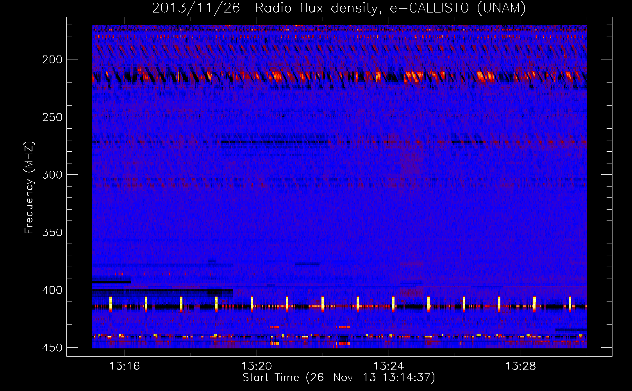Click the 13:24 time tick label
This screenshot has height=391, width=632.
[x=389, y=366]
